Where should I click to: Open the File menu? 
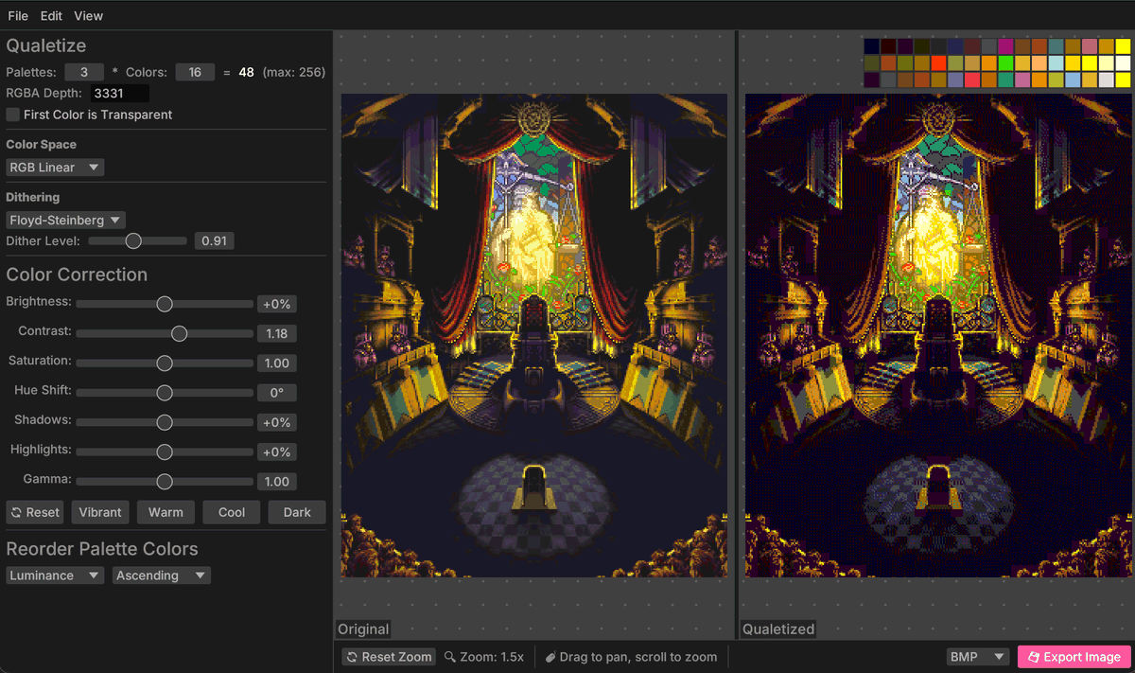(17, 15)
